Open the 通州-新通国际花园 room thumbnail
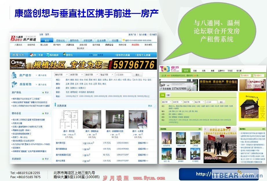Image resolution: width=267 pixels, height=181 pixels. 115,119
